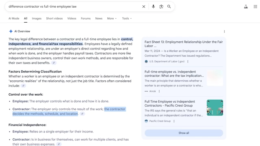This screenshot has height=146, width=260.
Task: Switch to Images tab
Action: [x=37, y=19]
